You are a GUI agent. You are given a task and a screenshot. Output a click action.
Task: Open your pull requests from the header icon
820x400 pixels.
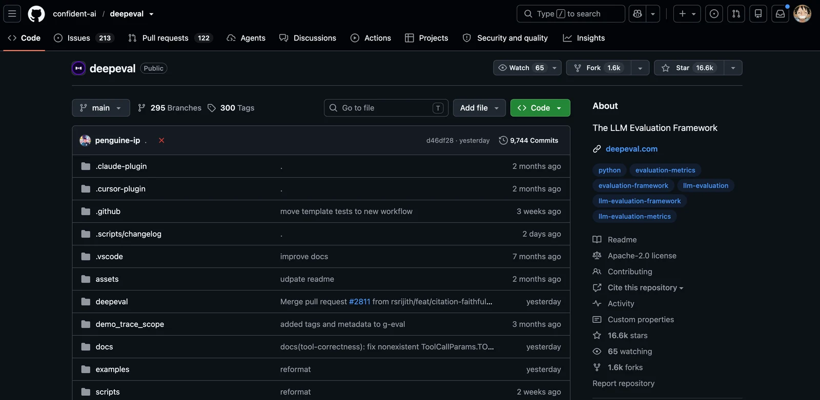(736, 14)
